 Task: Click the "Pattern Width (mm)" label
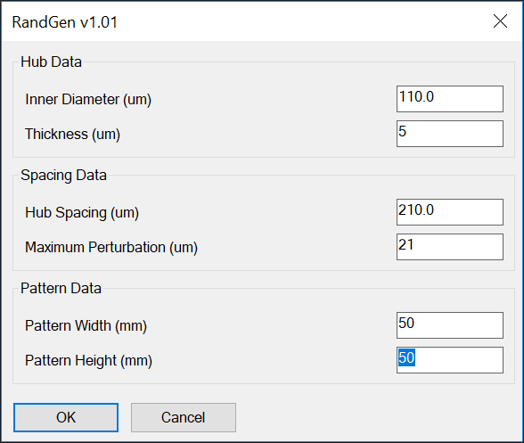click(86, 326)
